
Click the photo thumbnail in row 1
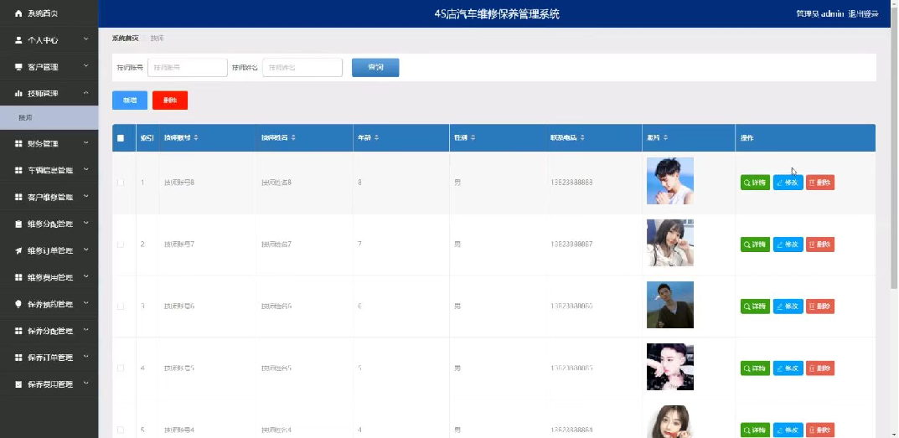point(669,181)
